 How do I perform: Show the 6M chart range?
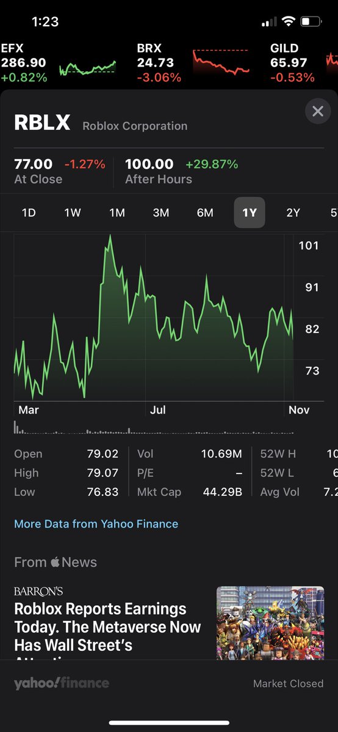tap(205, 213)
